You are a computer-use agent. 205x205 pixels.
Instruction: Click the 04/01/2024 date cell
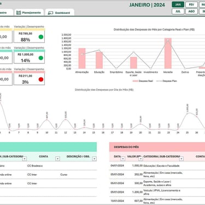(x=117, y=166)
